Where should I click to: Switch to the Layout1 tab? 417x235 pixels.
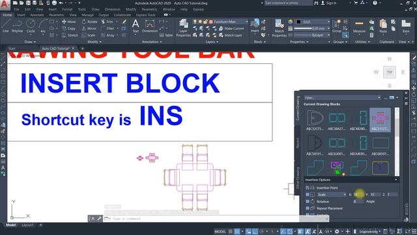click(x=27, y=225)
